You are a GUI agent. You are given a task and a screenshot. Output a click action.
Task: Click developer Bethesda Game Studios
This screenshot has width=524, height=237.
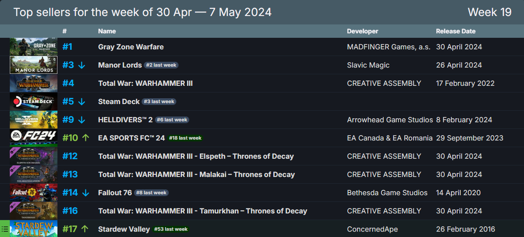pyautogui.click(x=387, y=193)
